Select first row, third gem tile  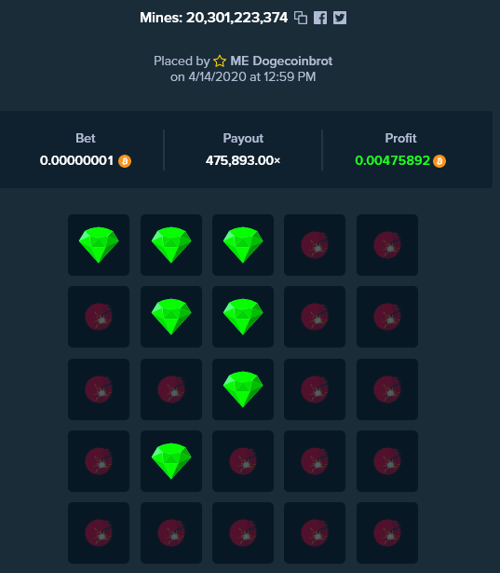[243, 245]
